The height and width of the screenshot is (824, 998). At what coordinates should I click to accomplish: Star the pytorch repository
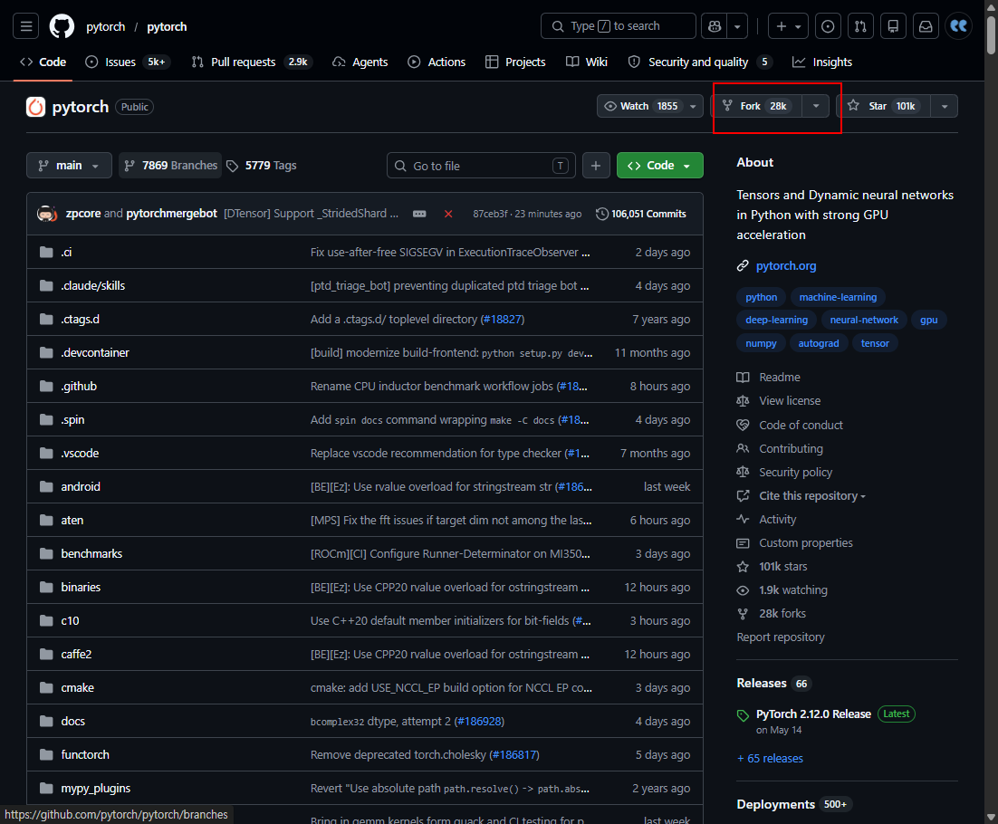tap(885, 106)
